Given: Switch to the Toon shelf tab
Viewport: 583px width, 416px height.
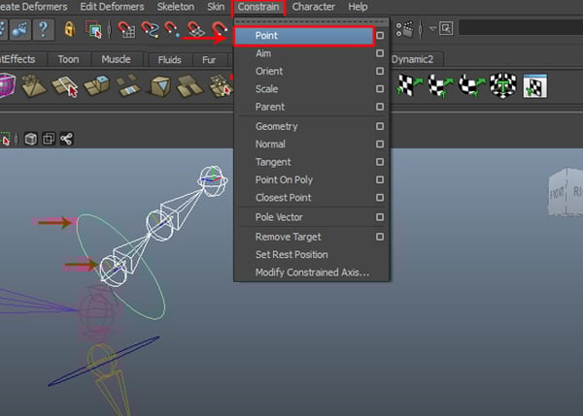Looking at the screenshot, I should (68, 59).
